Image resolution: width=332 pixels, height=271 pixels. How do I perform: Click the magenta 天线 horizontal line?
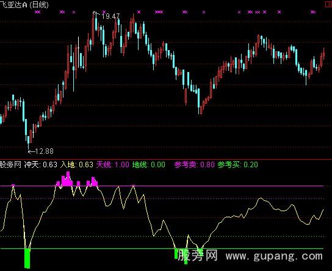pos(162,186)
